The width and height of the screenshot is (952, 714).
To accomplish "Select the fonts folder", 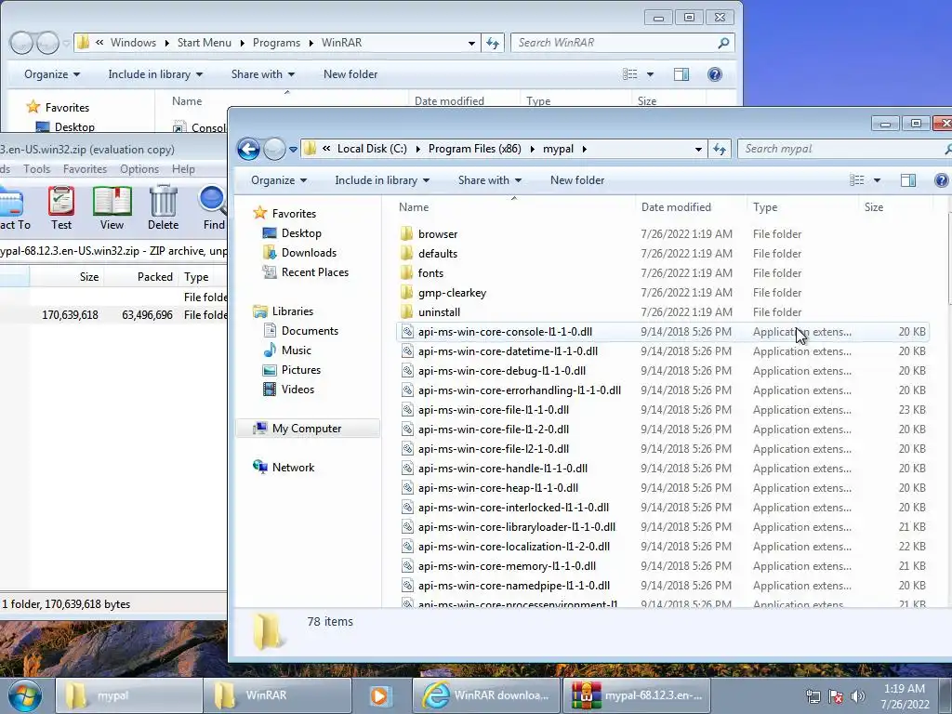I will (430, 273).
